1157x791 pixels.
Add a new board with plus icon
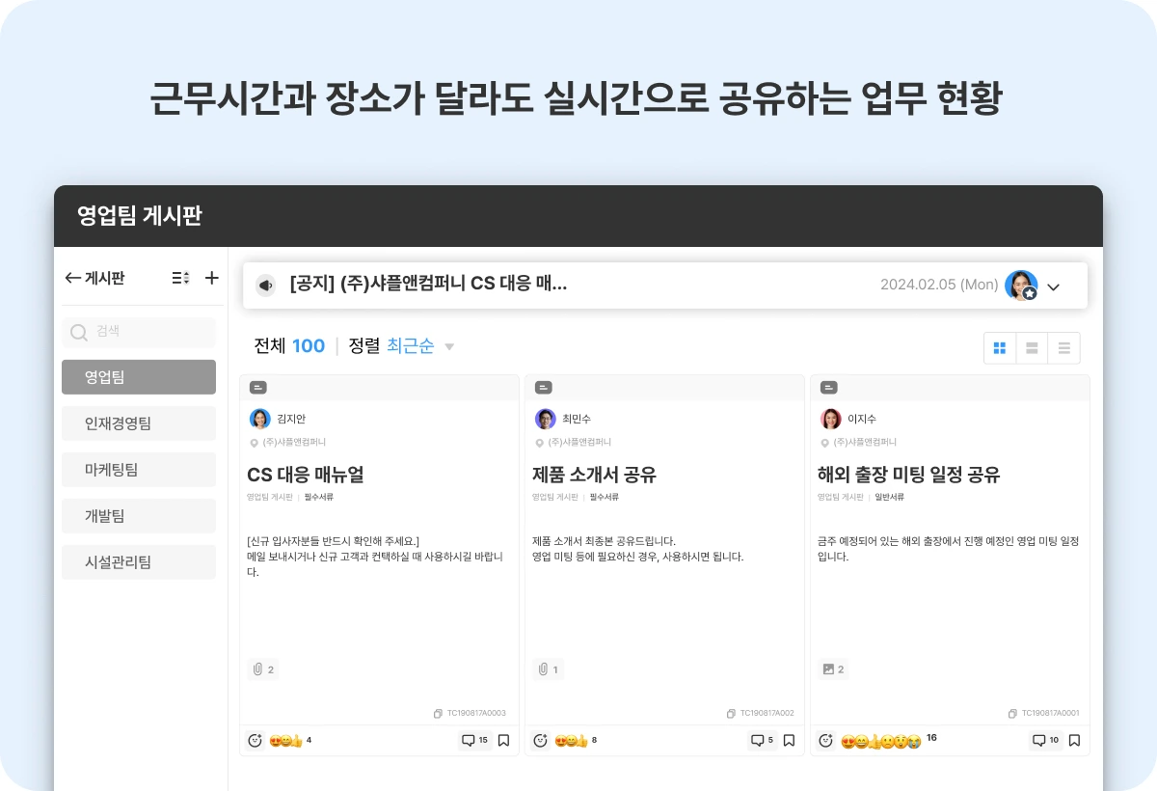click(x=212, y=278)
